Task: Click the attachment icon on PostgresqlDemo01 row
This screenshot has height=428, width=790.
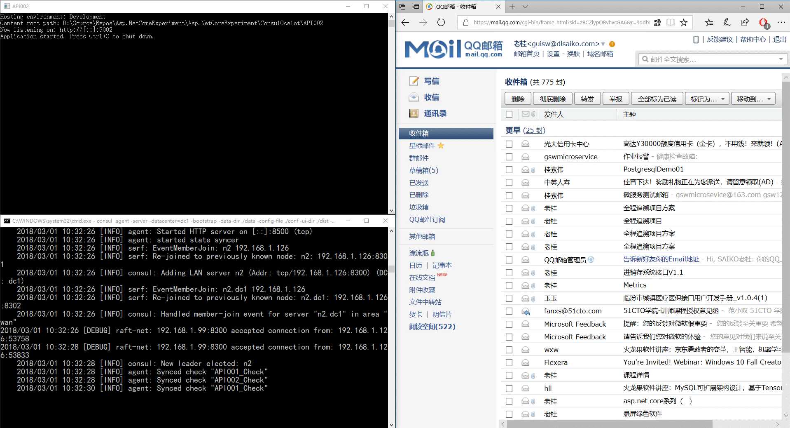Action: pos(533,170)
